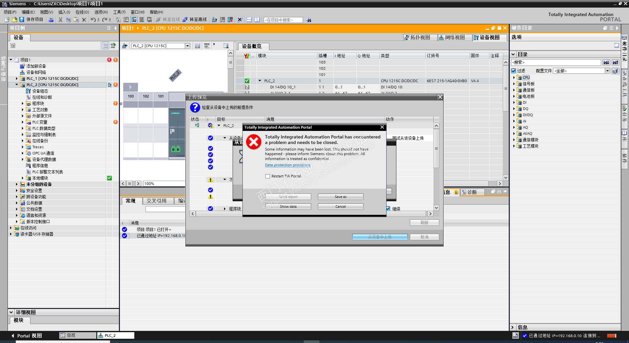Click the upload preview vertical scrollbar down arrow

point(436,208)
